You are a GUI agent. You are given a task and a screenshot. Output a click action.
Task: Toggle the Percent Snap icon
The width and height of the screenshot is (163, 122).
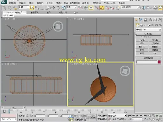[x=107, y=8]
